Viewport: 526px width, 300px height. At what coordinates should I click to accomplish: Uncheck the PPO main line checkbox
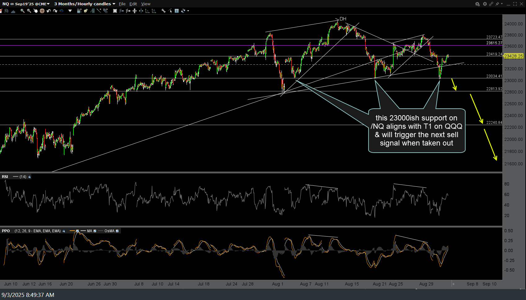coord(77,231)
